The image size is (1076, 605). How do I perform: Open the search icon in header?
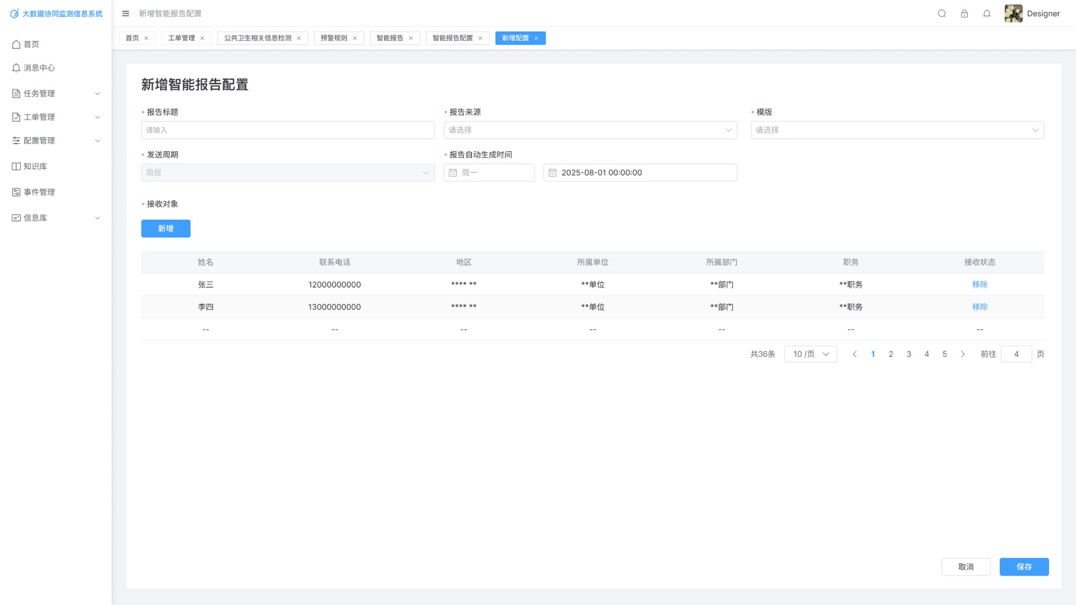(x=941, y=13)
